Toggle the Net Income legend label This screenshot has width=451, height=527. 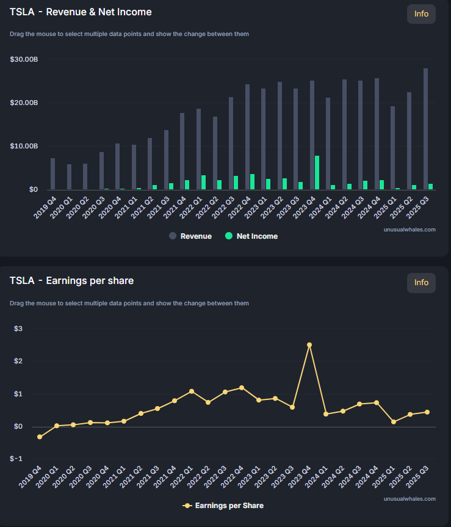point(256,236)
